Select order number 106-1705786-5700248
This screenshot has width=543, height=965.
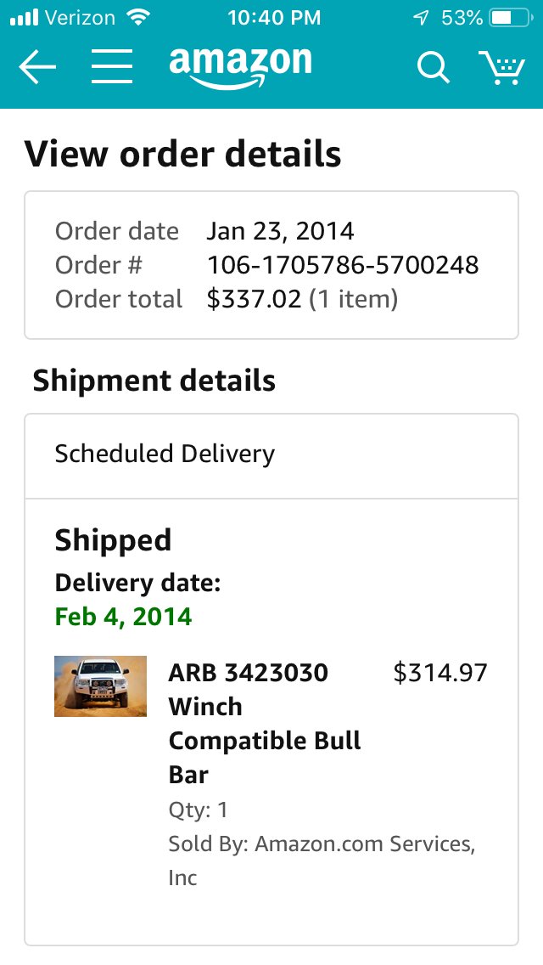coord(343,265)
